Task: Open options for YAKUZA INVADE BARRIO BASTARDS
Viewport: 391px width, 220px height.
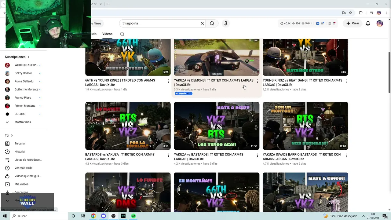Action: point(346,155)
